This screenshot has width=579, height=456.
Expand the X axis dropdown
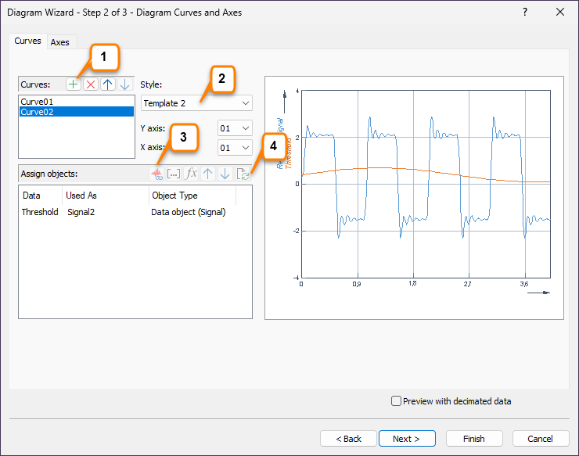tap(235, 147)
